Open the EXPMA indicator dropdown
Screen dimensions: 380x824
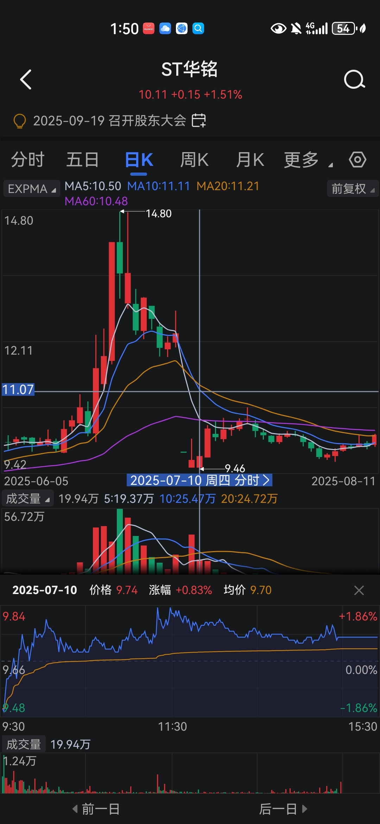tap(32, 188)
